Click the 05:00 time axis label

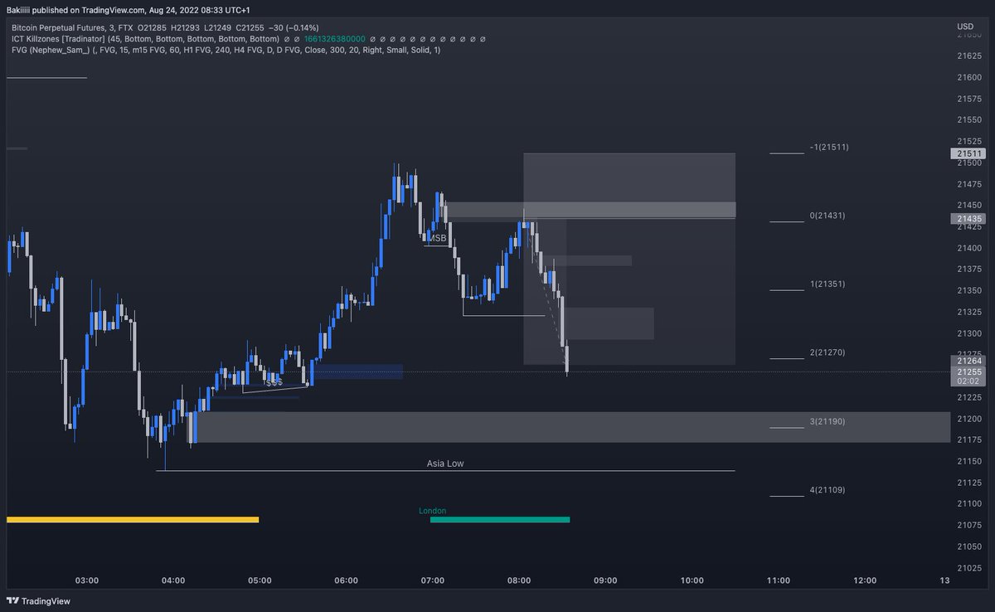260,580
